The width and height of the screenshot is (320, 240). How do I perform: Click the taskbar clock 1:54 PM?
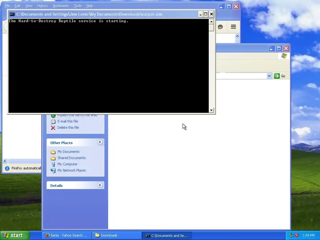[308, 235]
